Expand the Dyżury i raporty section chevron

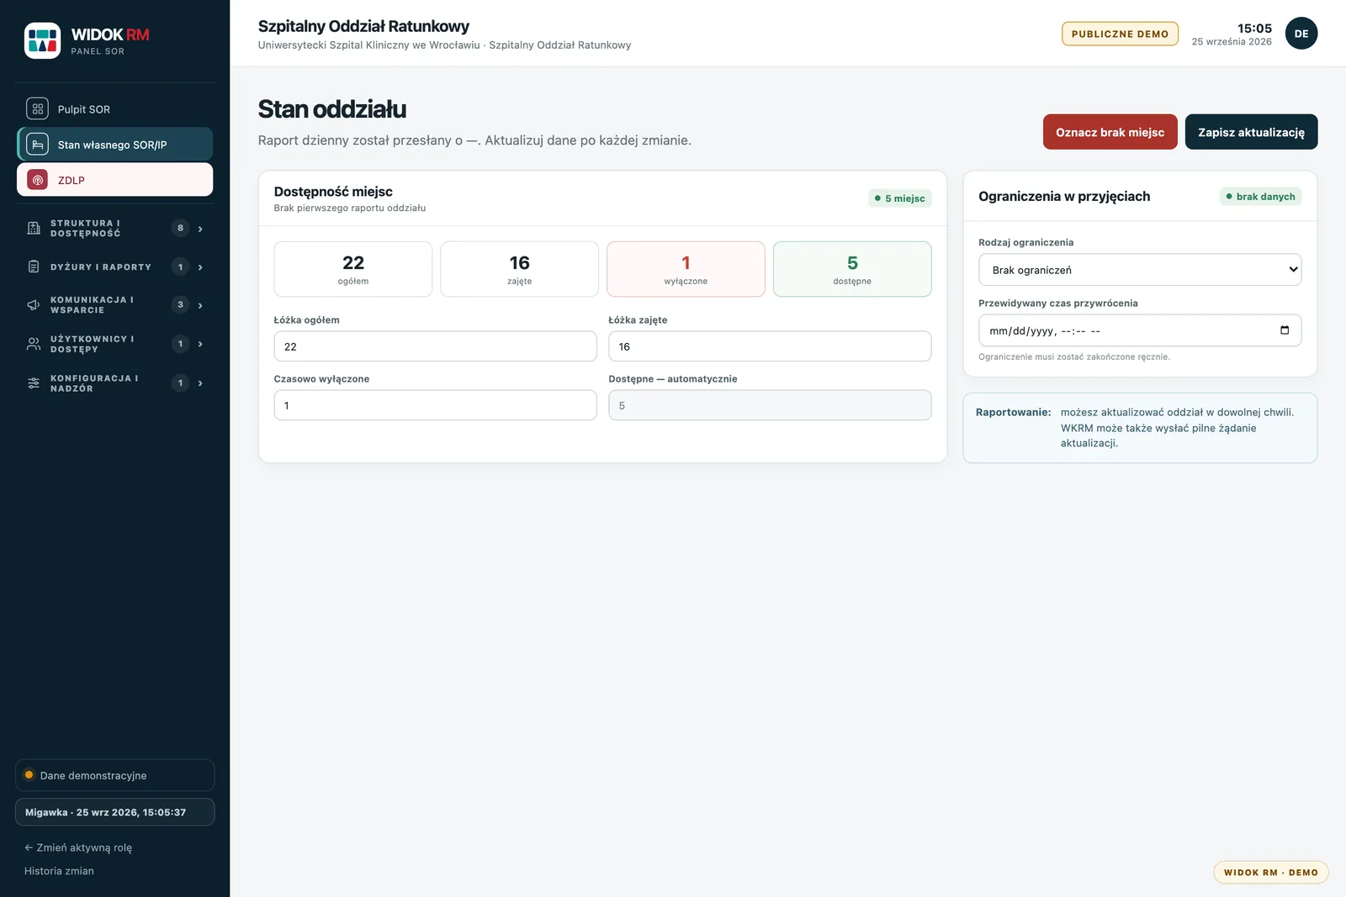pyautogui.click(x=200, y=267)
